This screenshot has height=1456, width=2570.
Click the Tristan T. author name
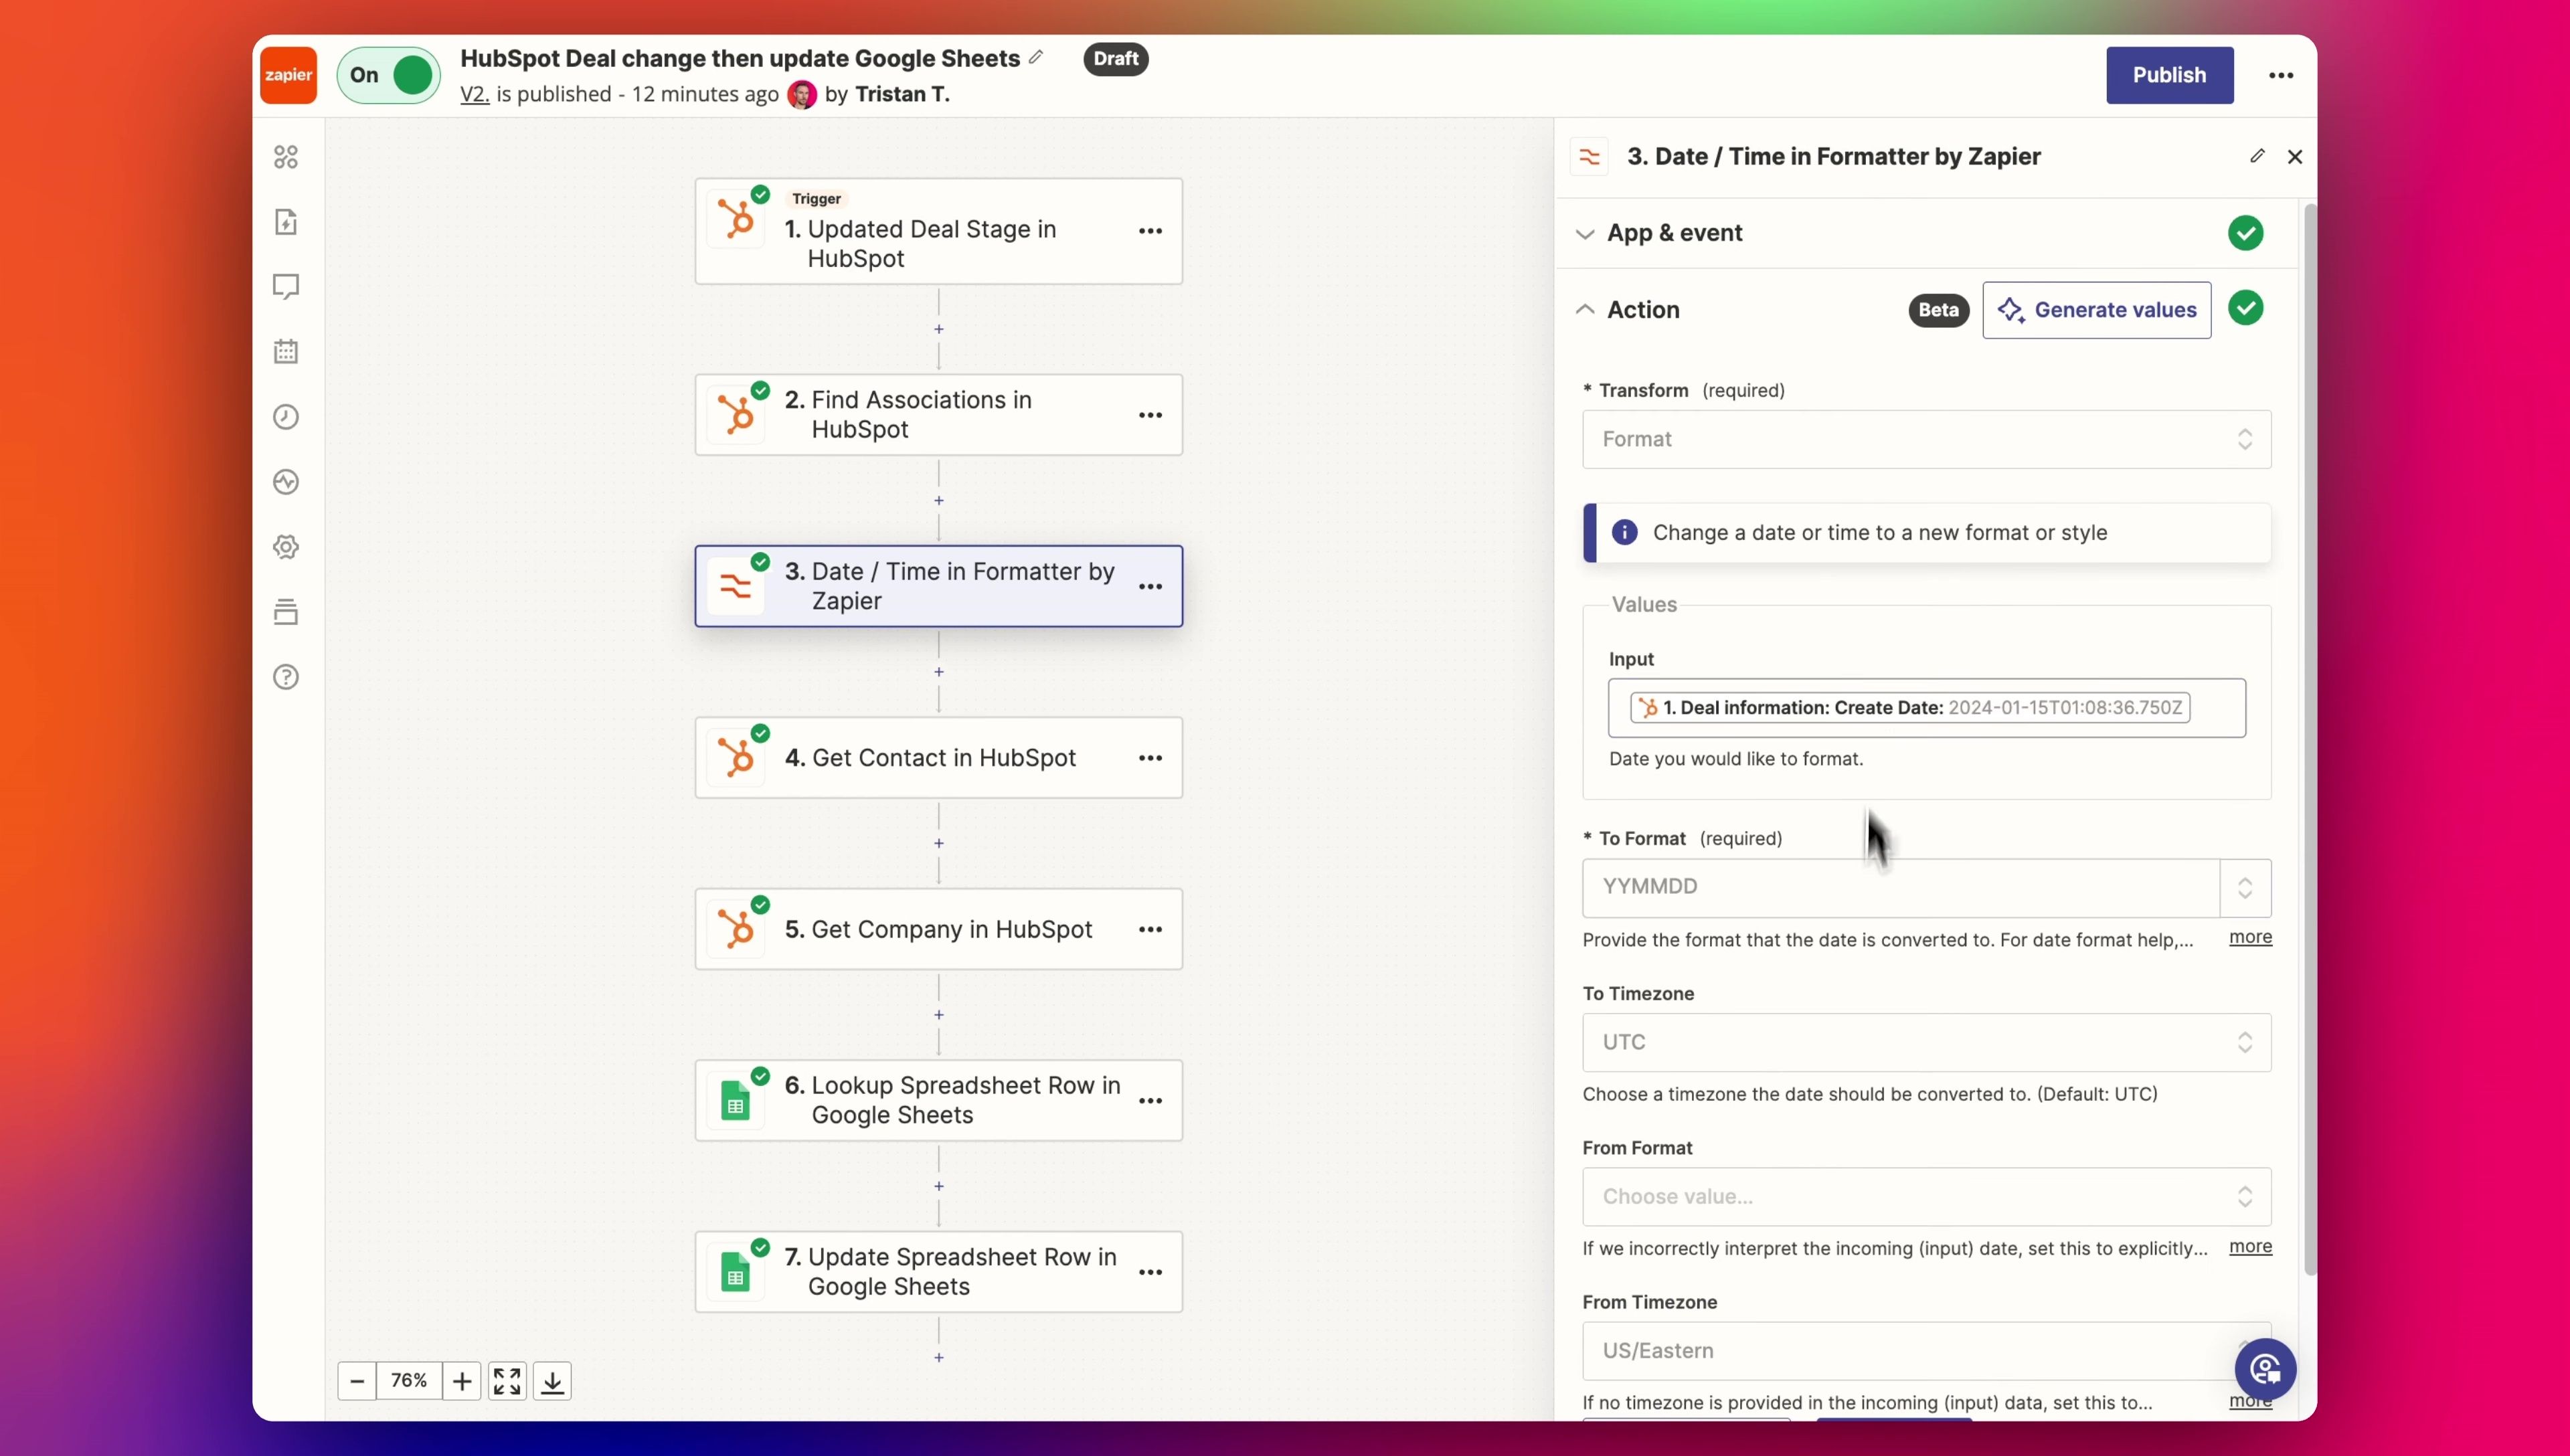point(902,94)
